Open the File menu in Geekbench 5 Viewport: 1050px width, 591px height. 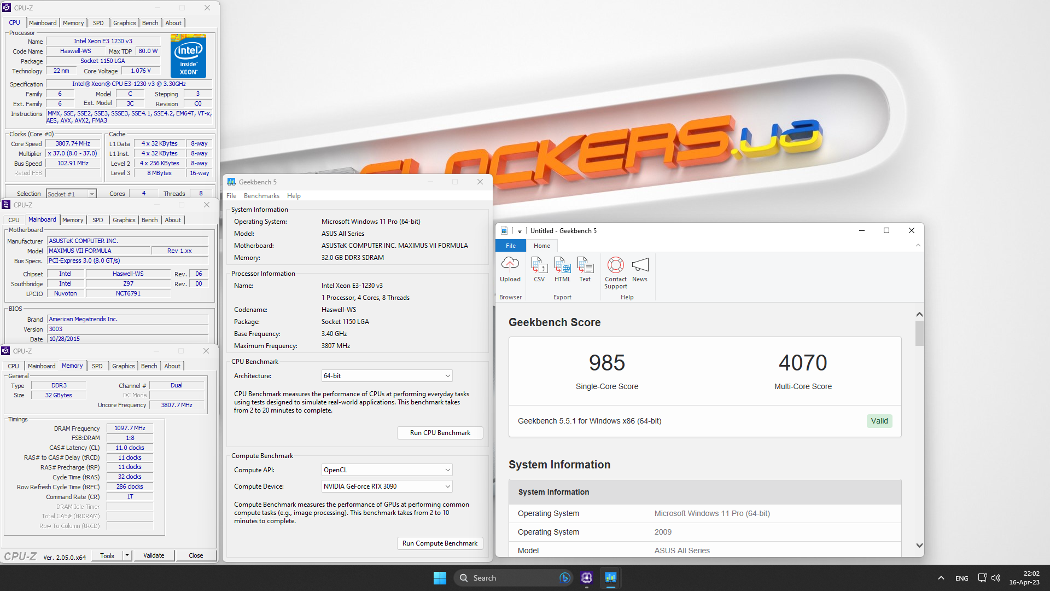point(231,196)
